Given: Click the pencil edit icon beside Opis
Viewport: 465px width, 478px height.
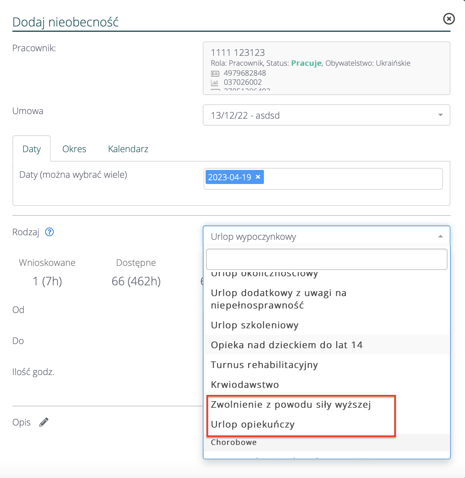Looking at the screenshot, I should (44, 422).
